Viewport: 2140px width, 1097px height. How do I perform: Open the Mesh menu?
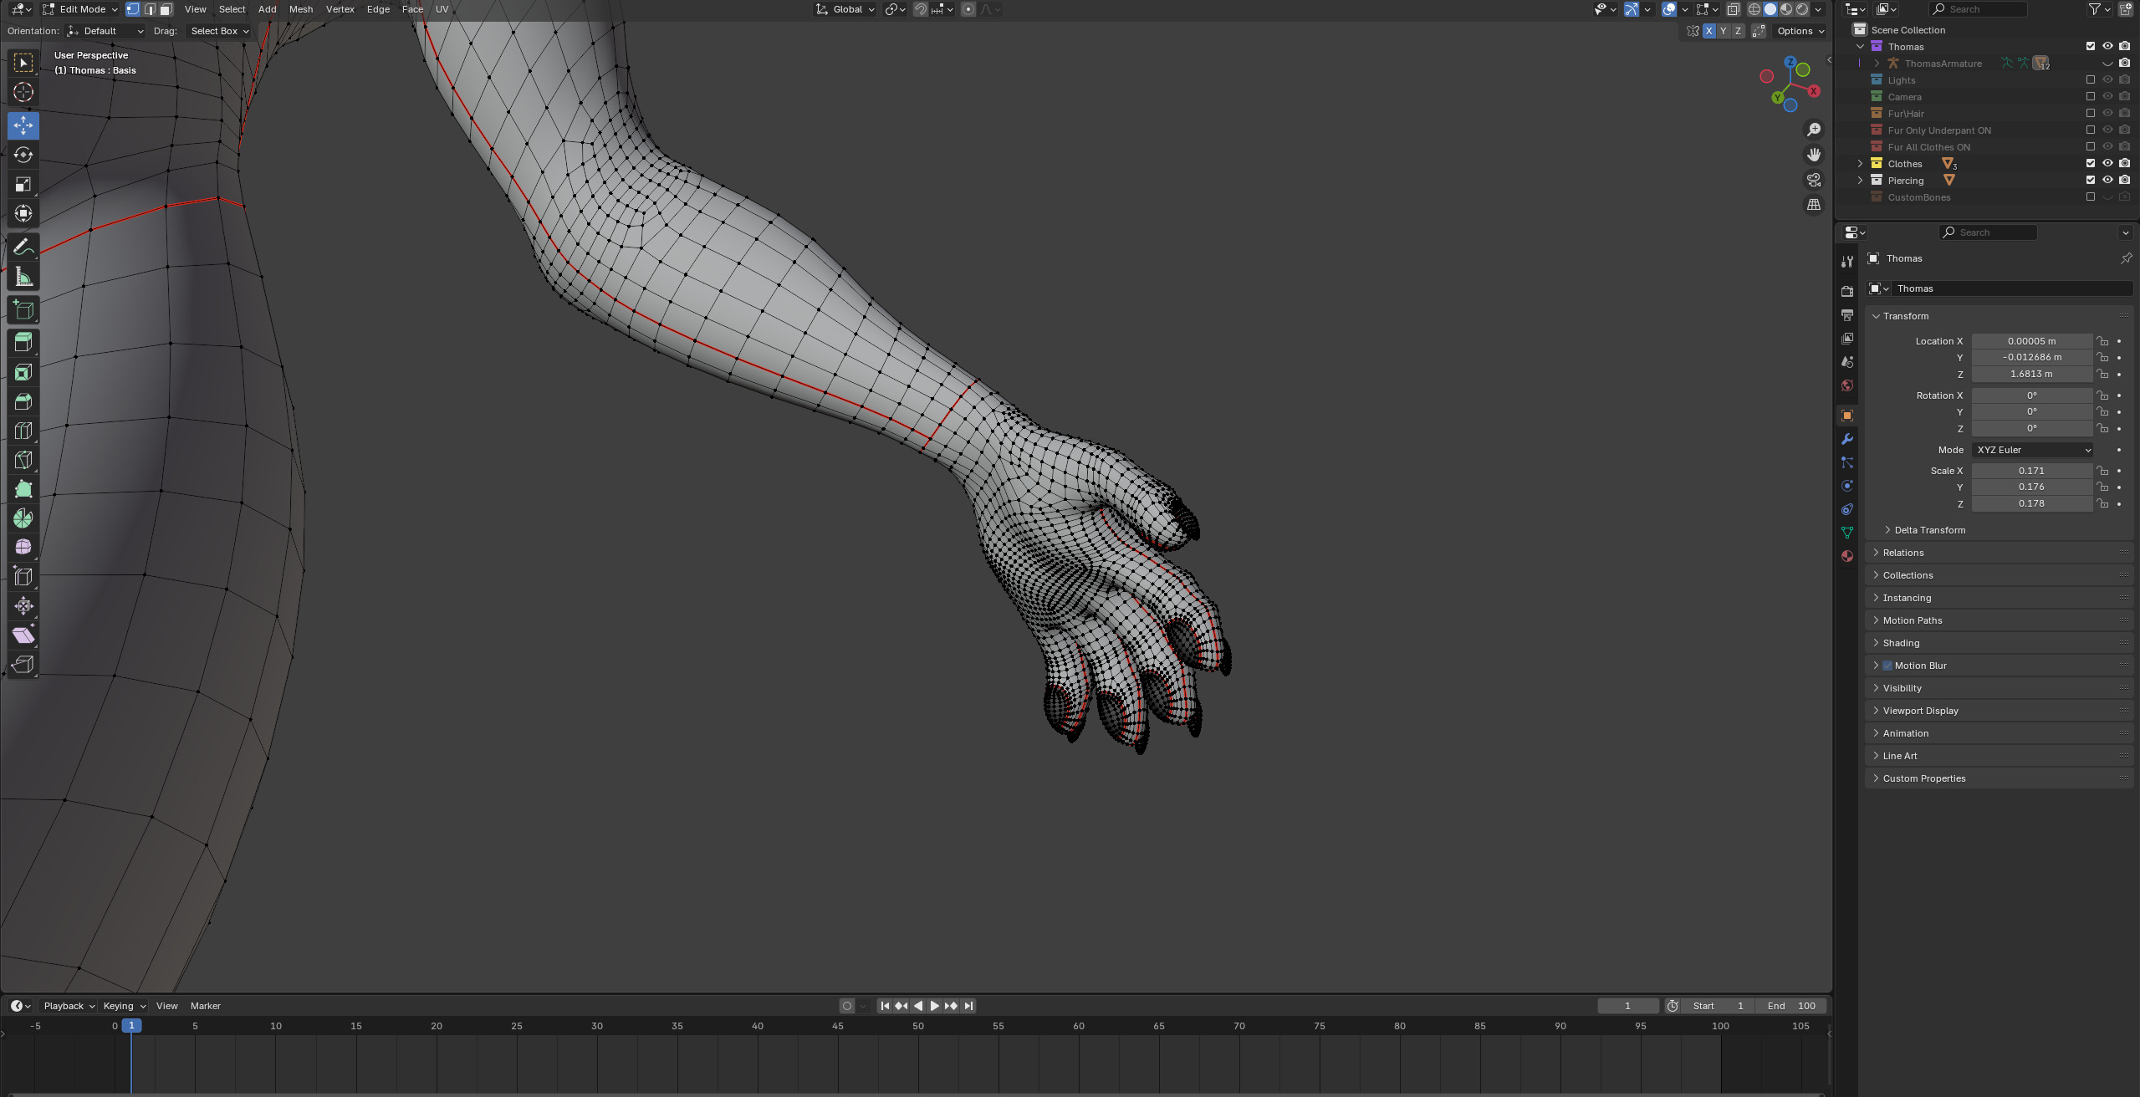coord(300,9)
